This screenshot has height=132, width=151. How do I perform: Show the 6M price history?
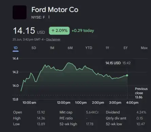[x=70, y=48]
